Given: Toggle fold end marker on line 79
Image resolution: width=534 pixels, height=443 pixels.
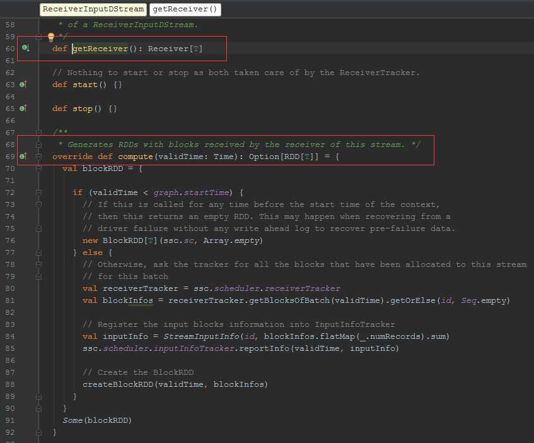Looking at the screenshot, I should point(38,276).
